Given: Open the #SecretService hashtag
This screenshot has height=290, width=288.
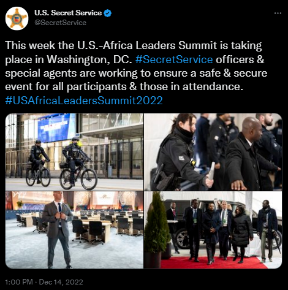Looking at the screenshot, I should [x=174, y=59].
